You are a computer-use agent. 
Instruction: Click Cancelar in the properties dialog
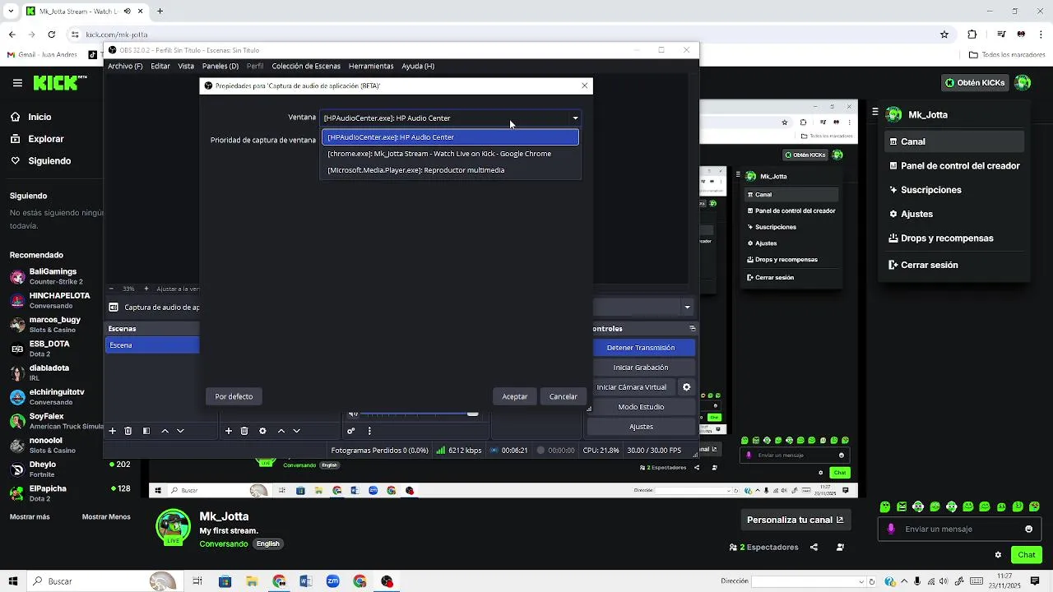(x=564, y=396)
